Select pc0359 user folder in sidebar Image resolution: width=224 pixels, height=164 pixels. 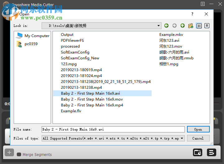pyautogui.click(x=27, y=44)
